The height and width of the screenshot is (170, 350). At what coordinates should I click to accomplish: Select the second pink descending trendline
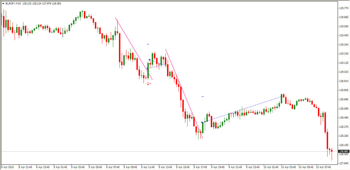tap(183, 93)
